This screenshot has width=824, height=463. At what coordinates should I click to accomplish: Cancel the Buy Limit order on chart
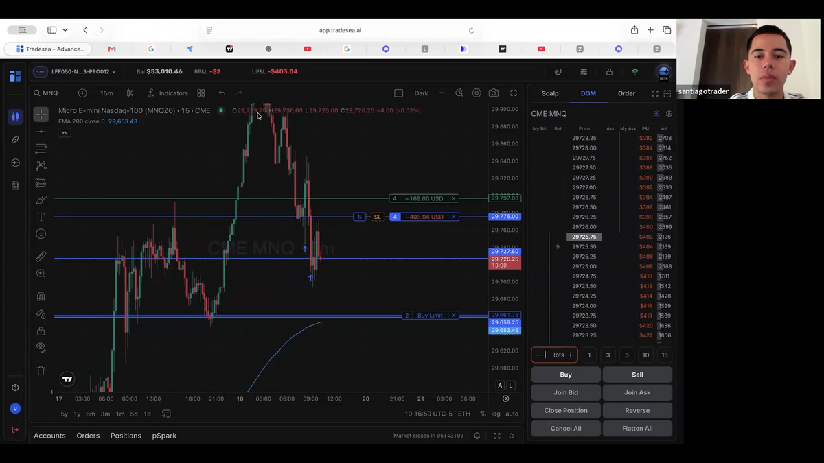[x=453, y=316]
